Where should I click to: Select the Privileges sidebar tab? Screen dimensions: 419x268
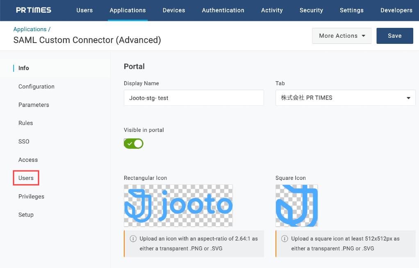(31, 196)
